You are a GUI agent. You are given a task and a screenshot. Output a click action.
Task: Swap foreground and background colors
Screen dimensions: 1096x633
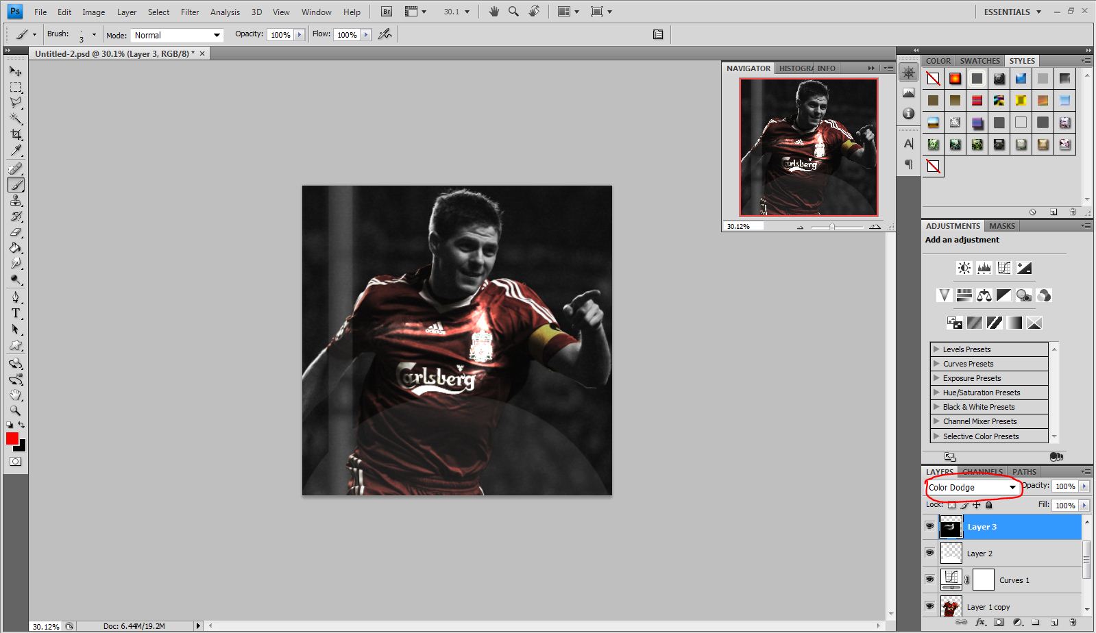[x=22, y=425]
